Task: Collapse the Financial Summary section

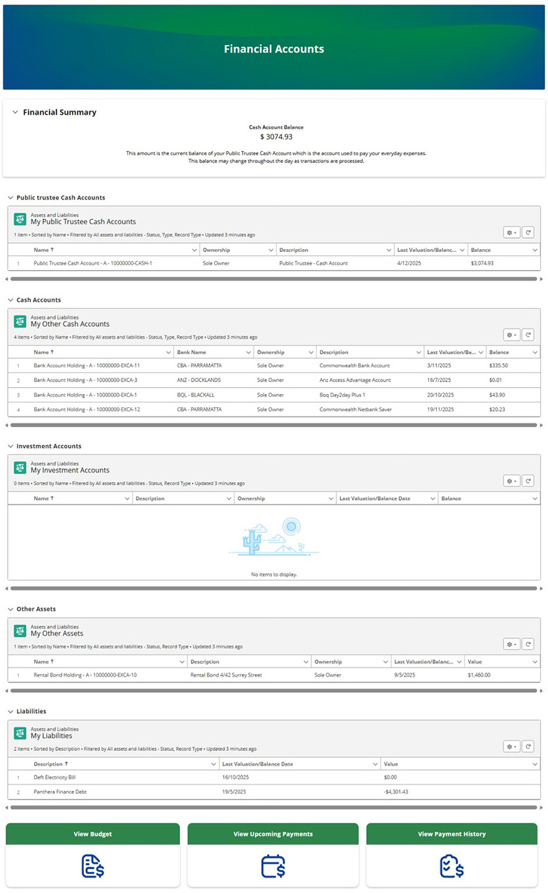Action: click(x=15, y=112)
